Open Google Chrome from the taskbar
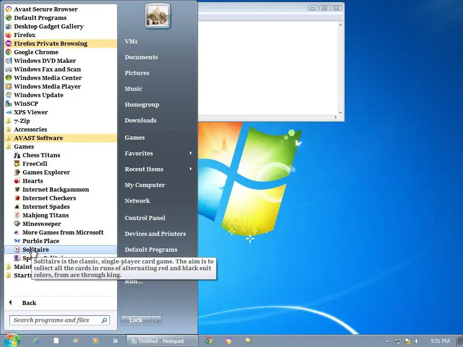Screen dimensions: 463x347 (x=209, y=341)
